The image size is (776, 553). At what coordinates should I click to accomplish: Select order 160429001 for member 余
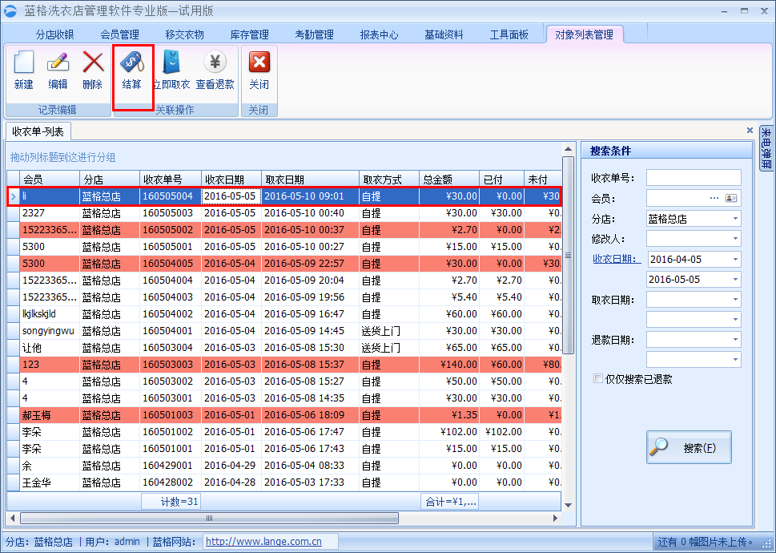(x=284, y=466)
